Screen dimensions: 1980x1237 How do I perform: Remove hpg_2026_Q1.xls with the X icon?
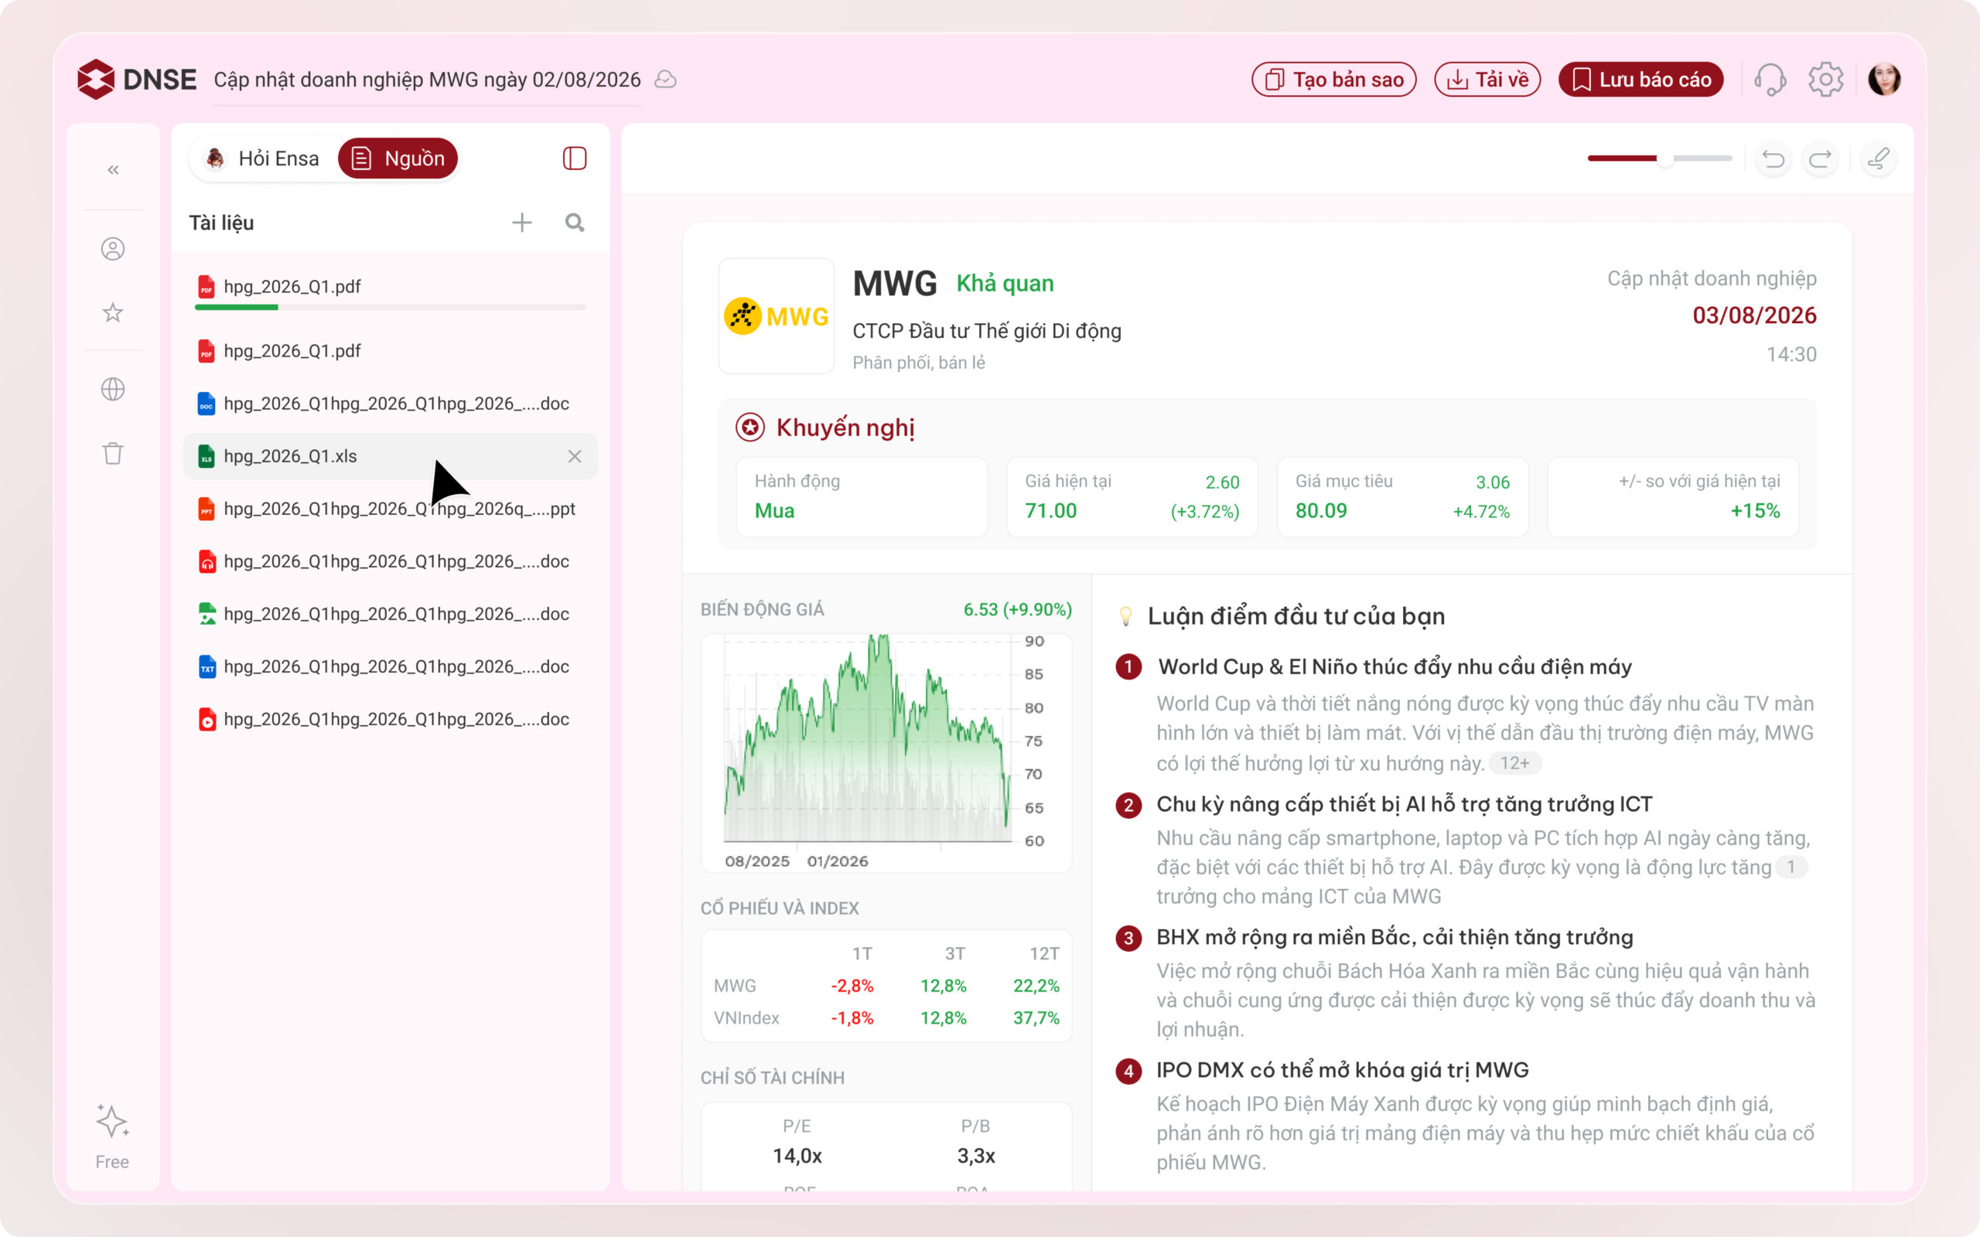(575, 456)
